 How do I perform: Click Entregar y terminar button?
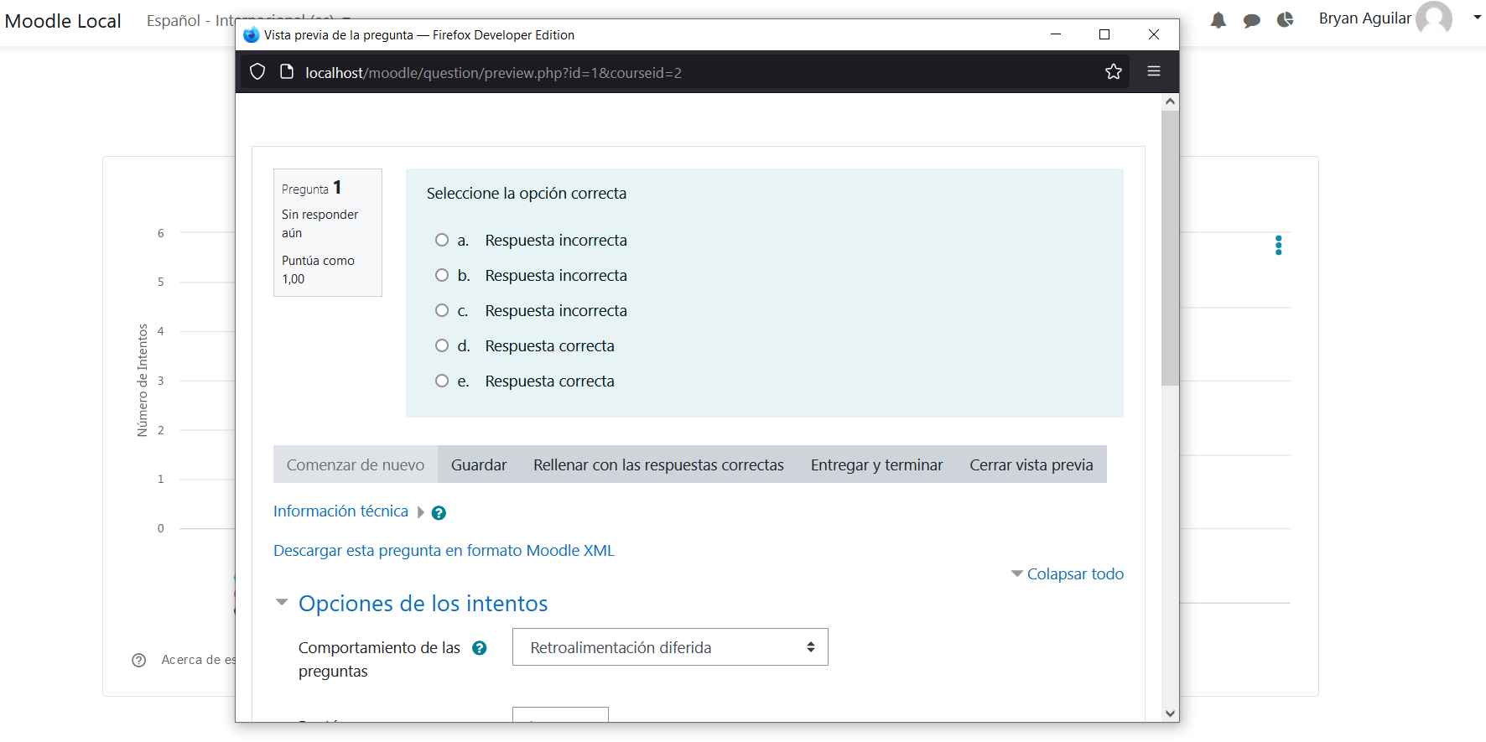876,464
